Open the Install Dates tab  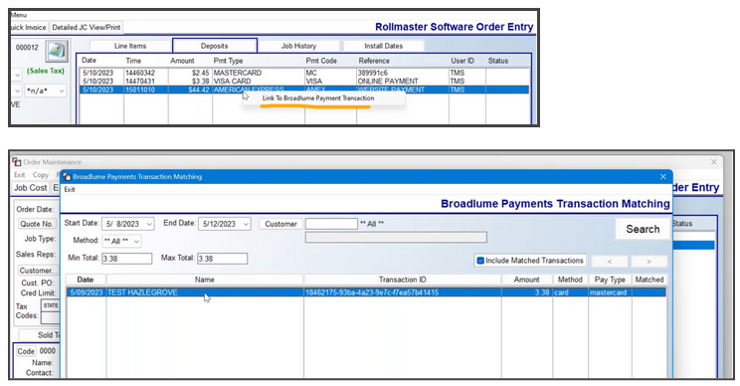(x=384, y=46)
